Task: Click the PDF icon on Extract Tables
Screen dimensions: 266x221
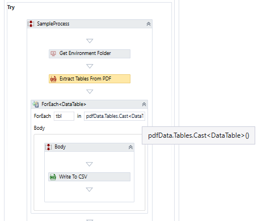Action: (53, 79)
